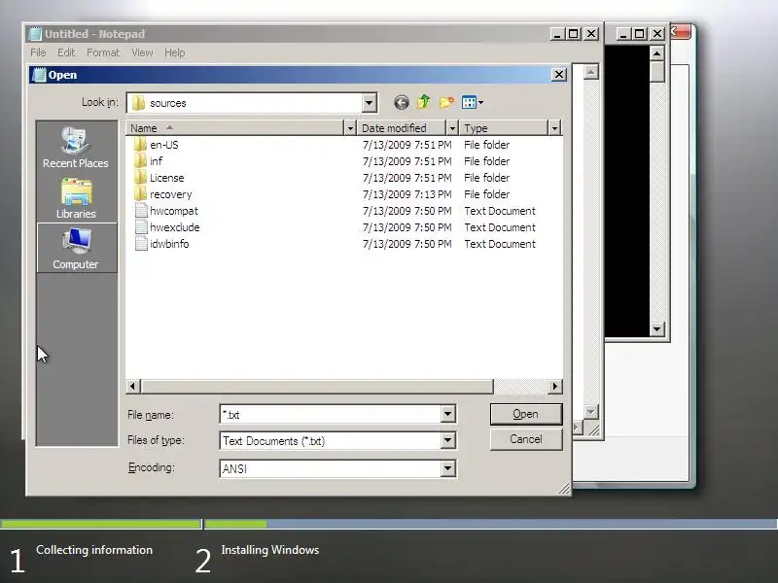Sort by the Type column header
Image resolution: width=778 pixels, height=583 pixels.
point(504,128)
